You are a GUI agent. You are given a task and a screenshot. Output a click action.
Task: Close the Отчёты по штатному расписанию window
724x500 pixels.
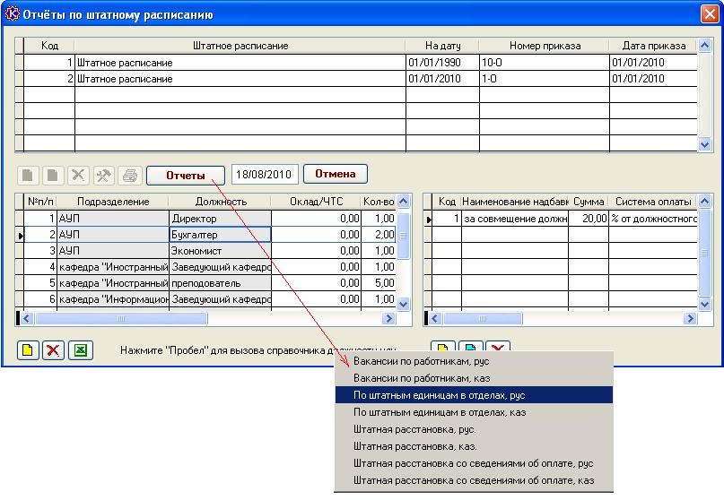pos(710,13)
